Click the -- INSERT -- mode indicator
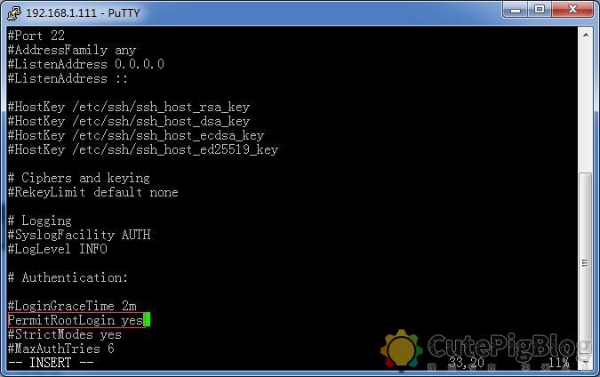Viewport: 600px width, 377px height. pyautogui.click(x=51, y=363)
